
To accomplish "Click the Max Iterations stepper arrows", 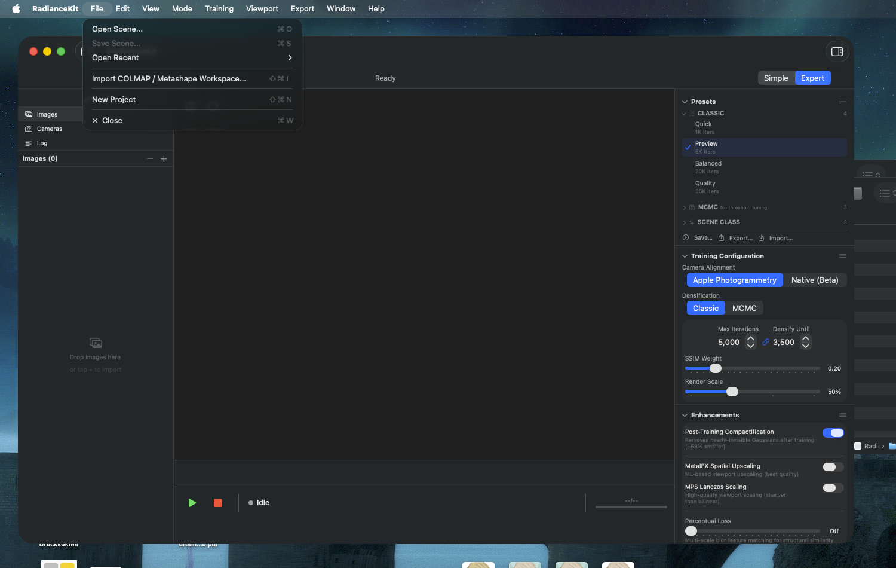I will point(751,342).
